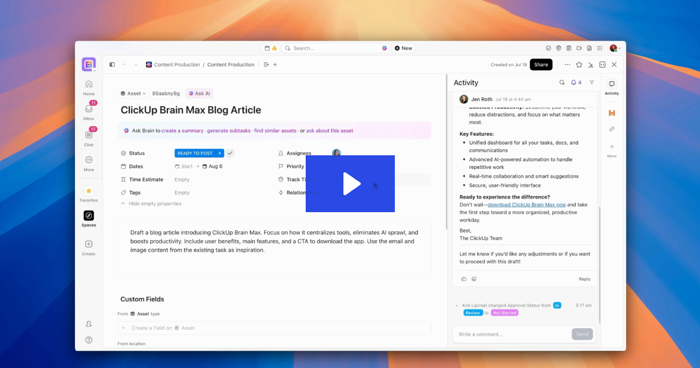Click the move task icon
The image size is (700, 368).
point(266,65)
